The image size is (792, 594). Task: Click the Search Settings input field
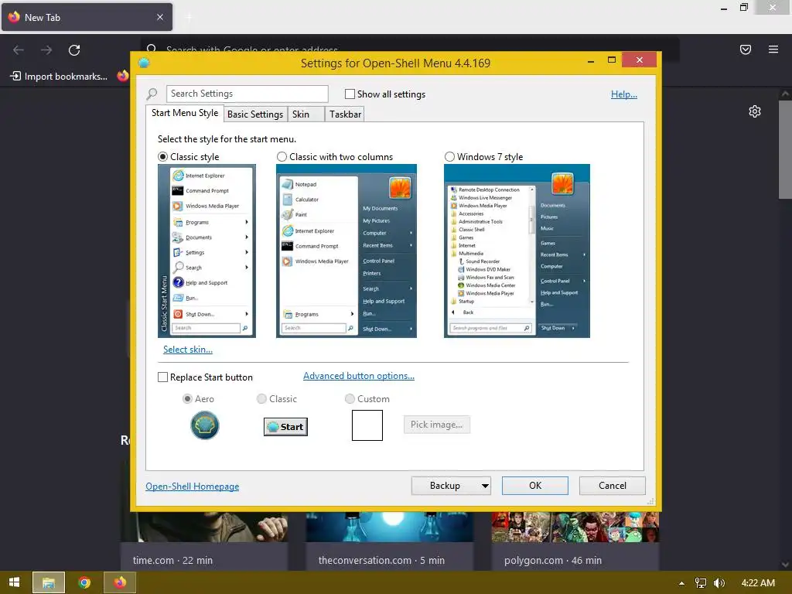247,94
